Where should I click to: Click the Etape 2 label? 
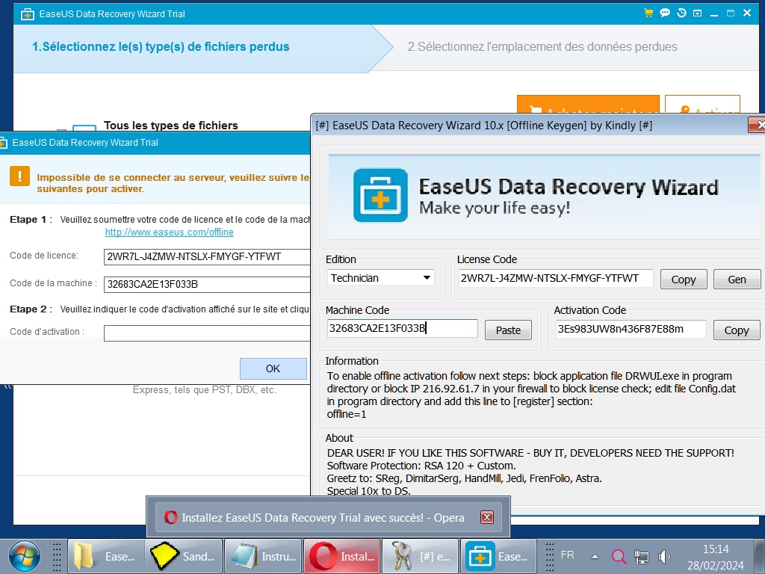point(31,309)
